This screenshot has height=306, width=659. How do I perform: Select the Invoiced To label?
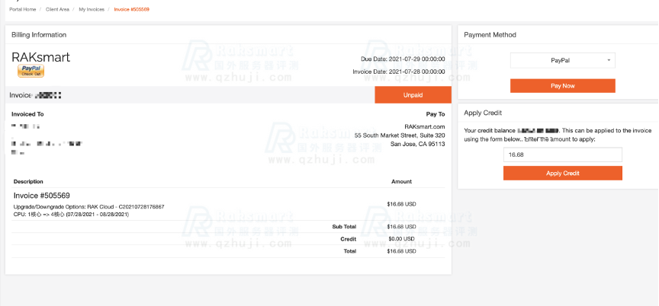27,114
